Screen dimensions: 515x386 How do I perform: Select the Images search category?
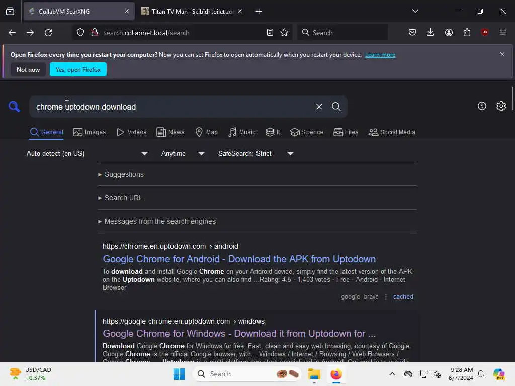pos(90,132)
